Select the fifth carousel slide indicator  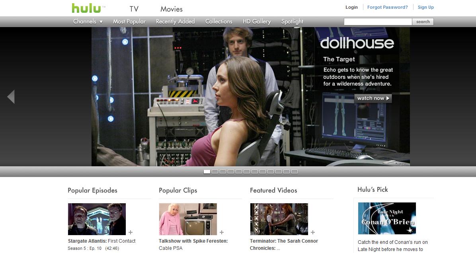pyautogui.click(x=239, y=172)
